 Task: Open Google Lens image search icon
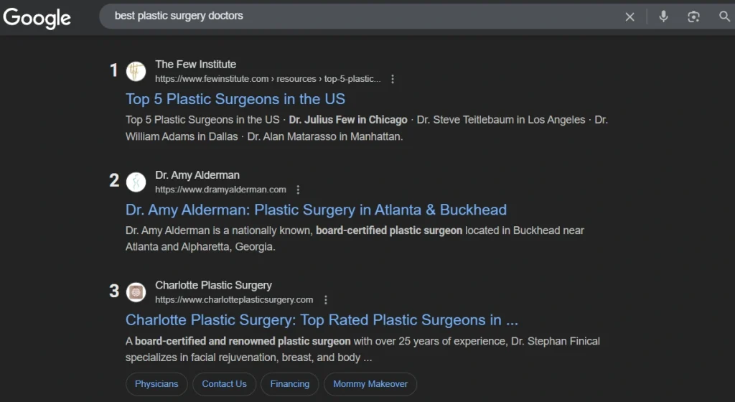coord(693,17)
